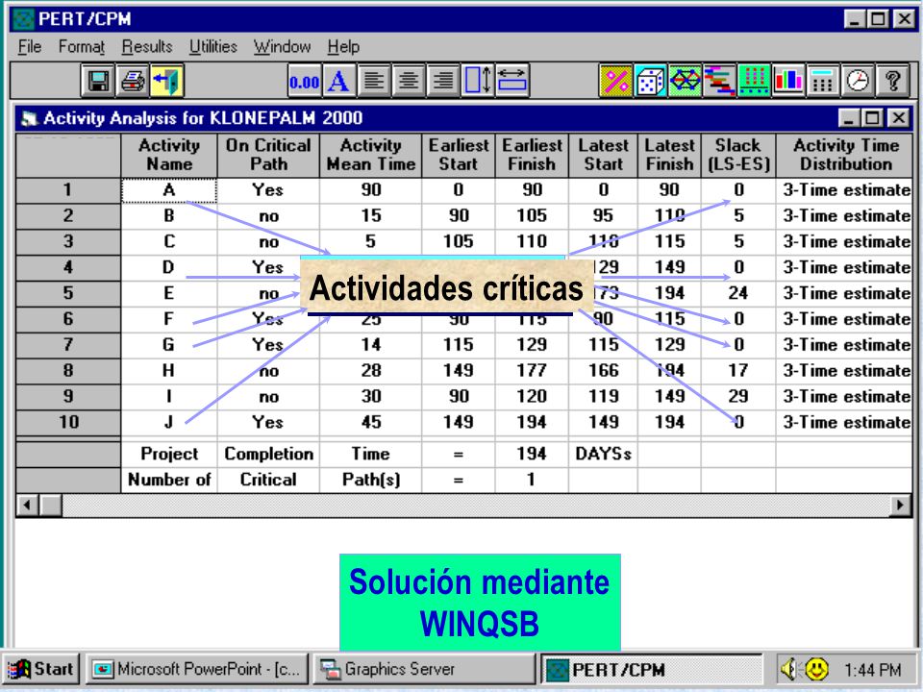This screenshot has height=692, width=923.
Task: Open the calculator icon
Action: pyautogui.click(x=823, y=81)
